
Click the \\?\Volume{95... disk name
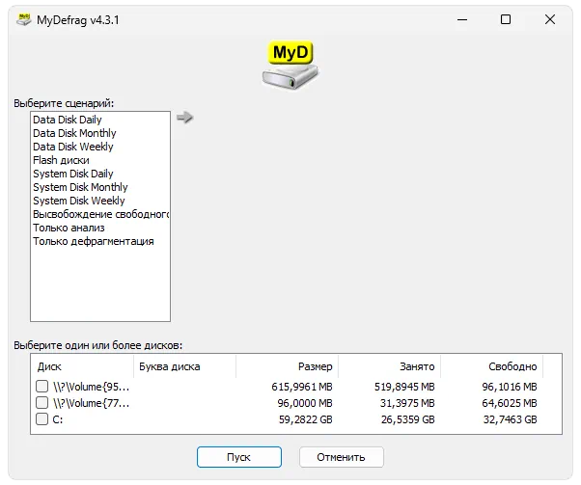[x=91, y=387]
